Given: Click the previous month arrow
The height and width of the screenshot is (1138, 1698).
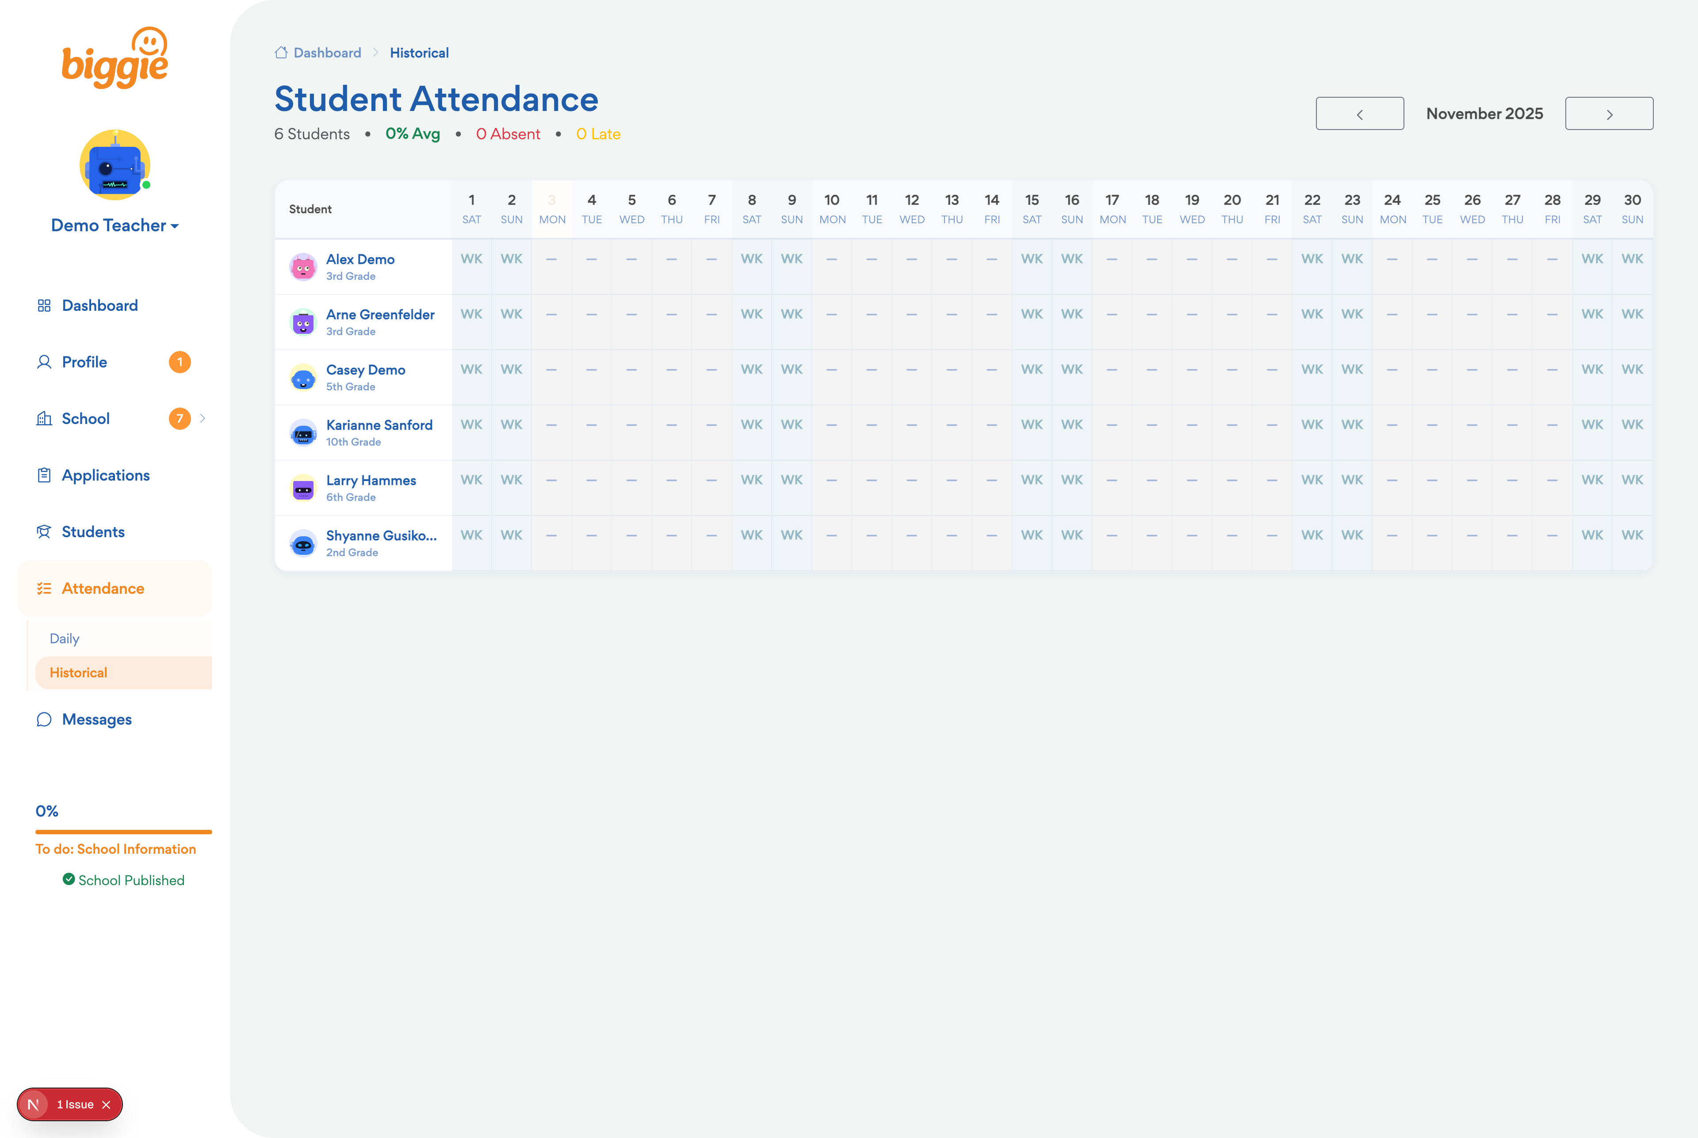Looking at the screenshot, I should (1359, 113).
